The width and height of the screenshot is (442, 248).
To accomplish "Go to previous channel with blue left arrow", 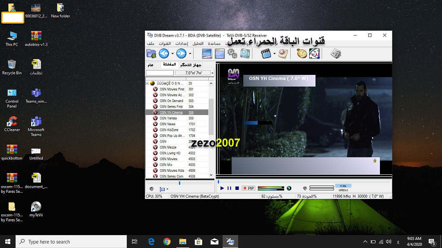I will point(164,53).
